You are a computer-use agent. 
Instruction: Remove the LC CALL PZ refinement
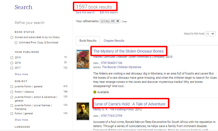click(x=118, y=21)
